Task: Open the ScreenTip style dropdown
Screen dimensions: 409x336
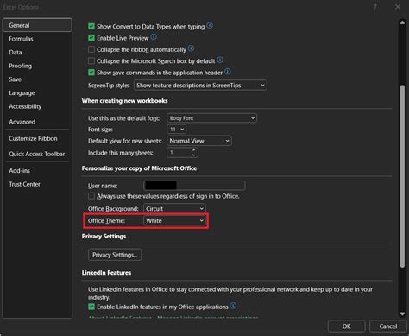Action: click(x=200, y=86)
